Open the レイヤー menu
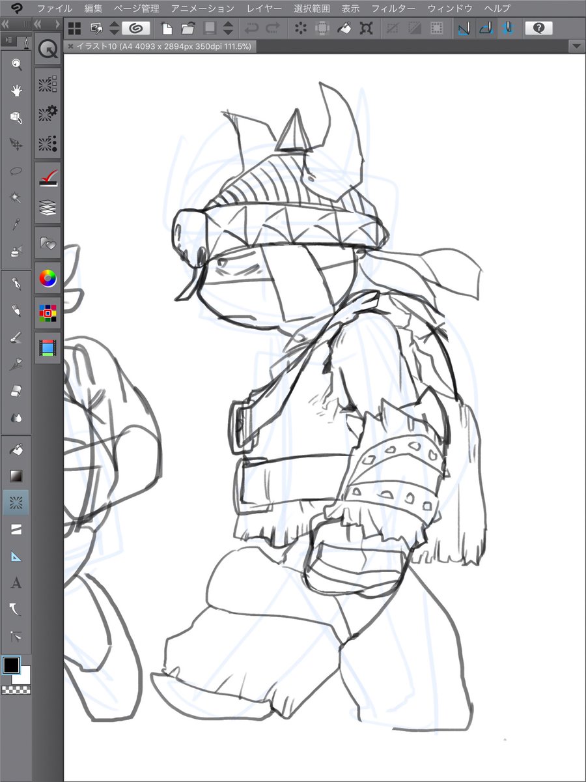 tap(264, 8)
